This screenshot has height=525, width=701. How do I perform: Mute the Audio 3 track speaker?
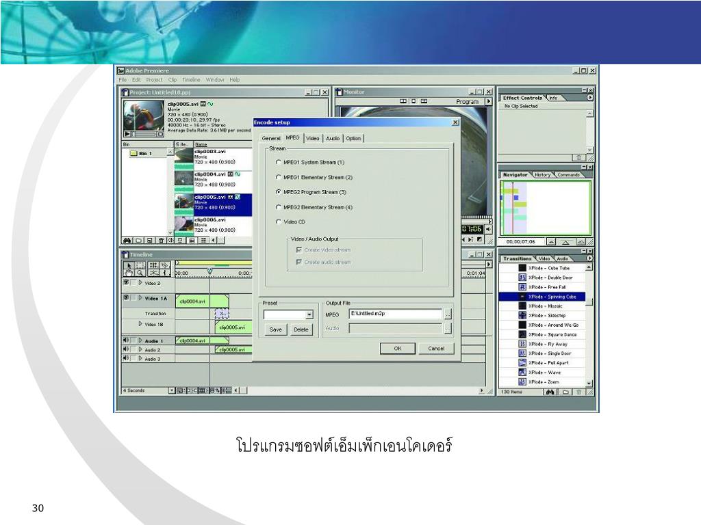click(126, 358)
